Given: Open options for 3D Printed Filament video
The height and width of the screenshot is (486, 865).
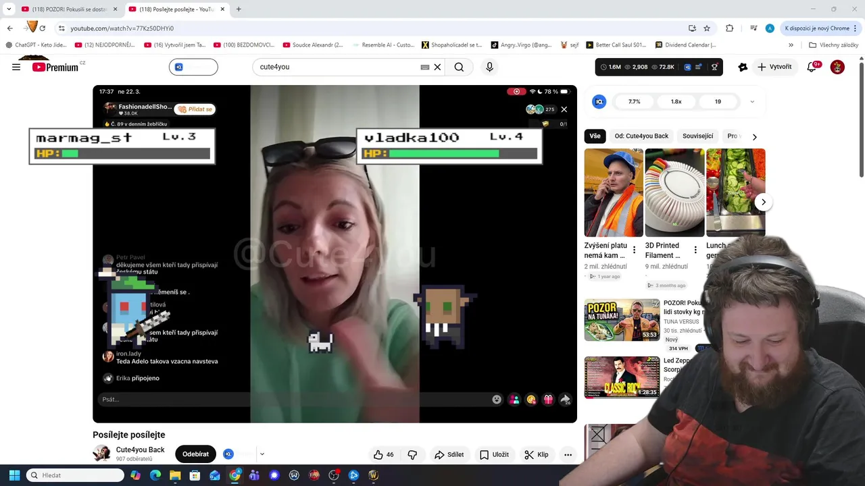Looking at the screenshot, I should click(695, 250).
